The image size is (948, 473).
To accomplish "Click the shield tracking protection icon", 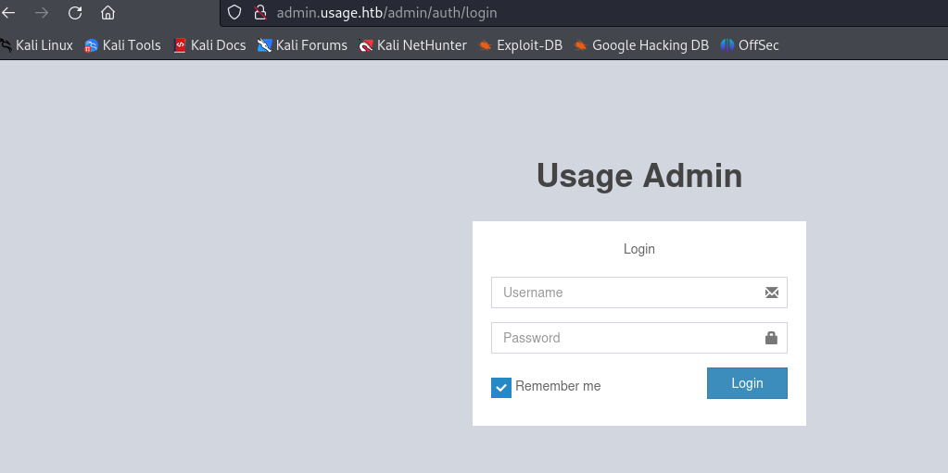I will 234,13.
